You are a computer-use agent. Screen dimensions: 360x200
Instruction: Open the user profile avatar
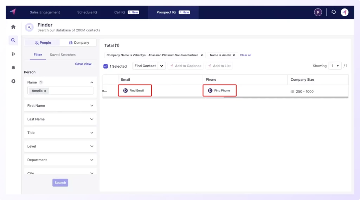coord(345,12)
